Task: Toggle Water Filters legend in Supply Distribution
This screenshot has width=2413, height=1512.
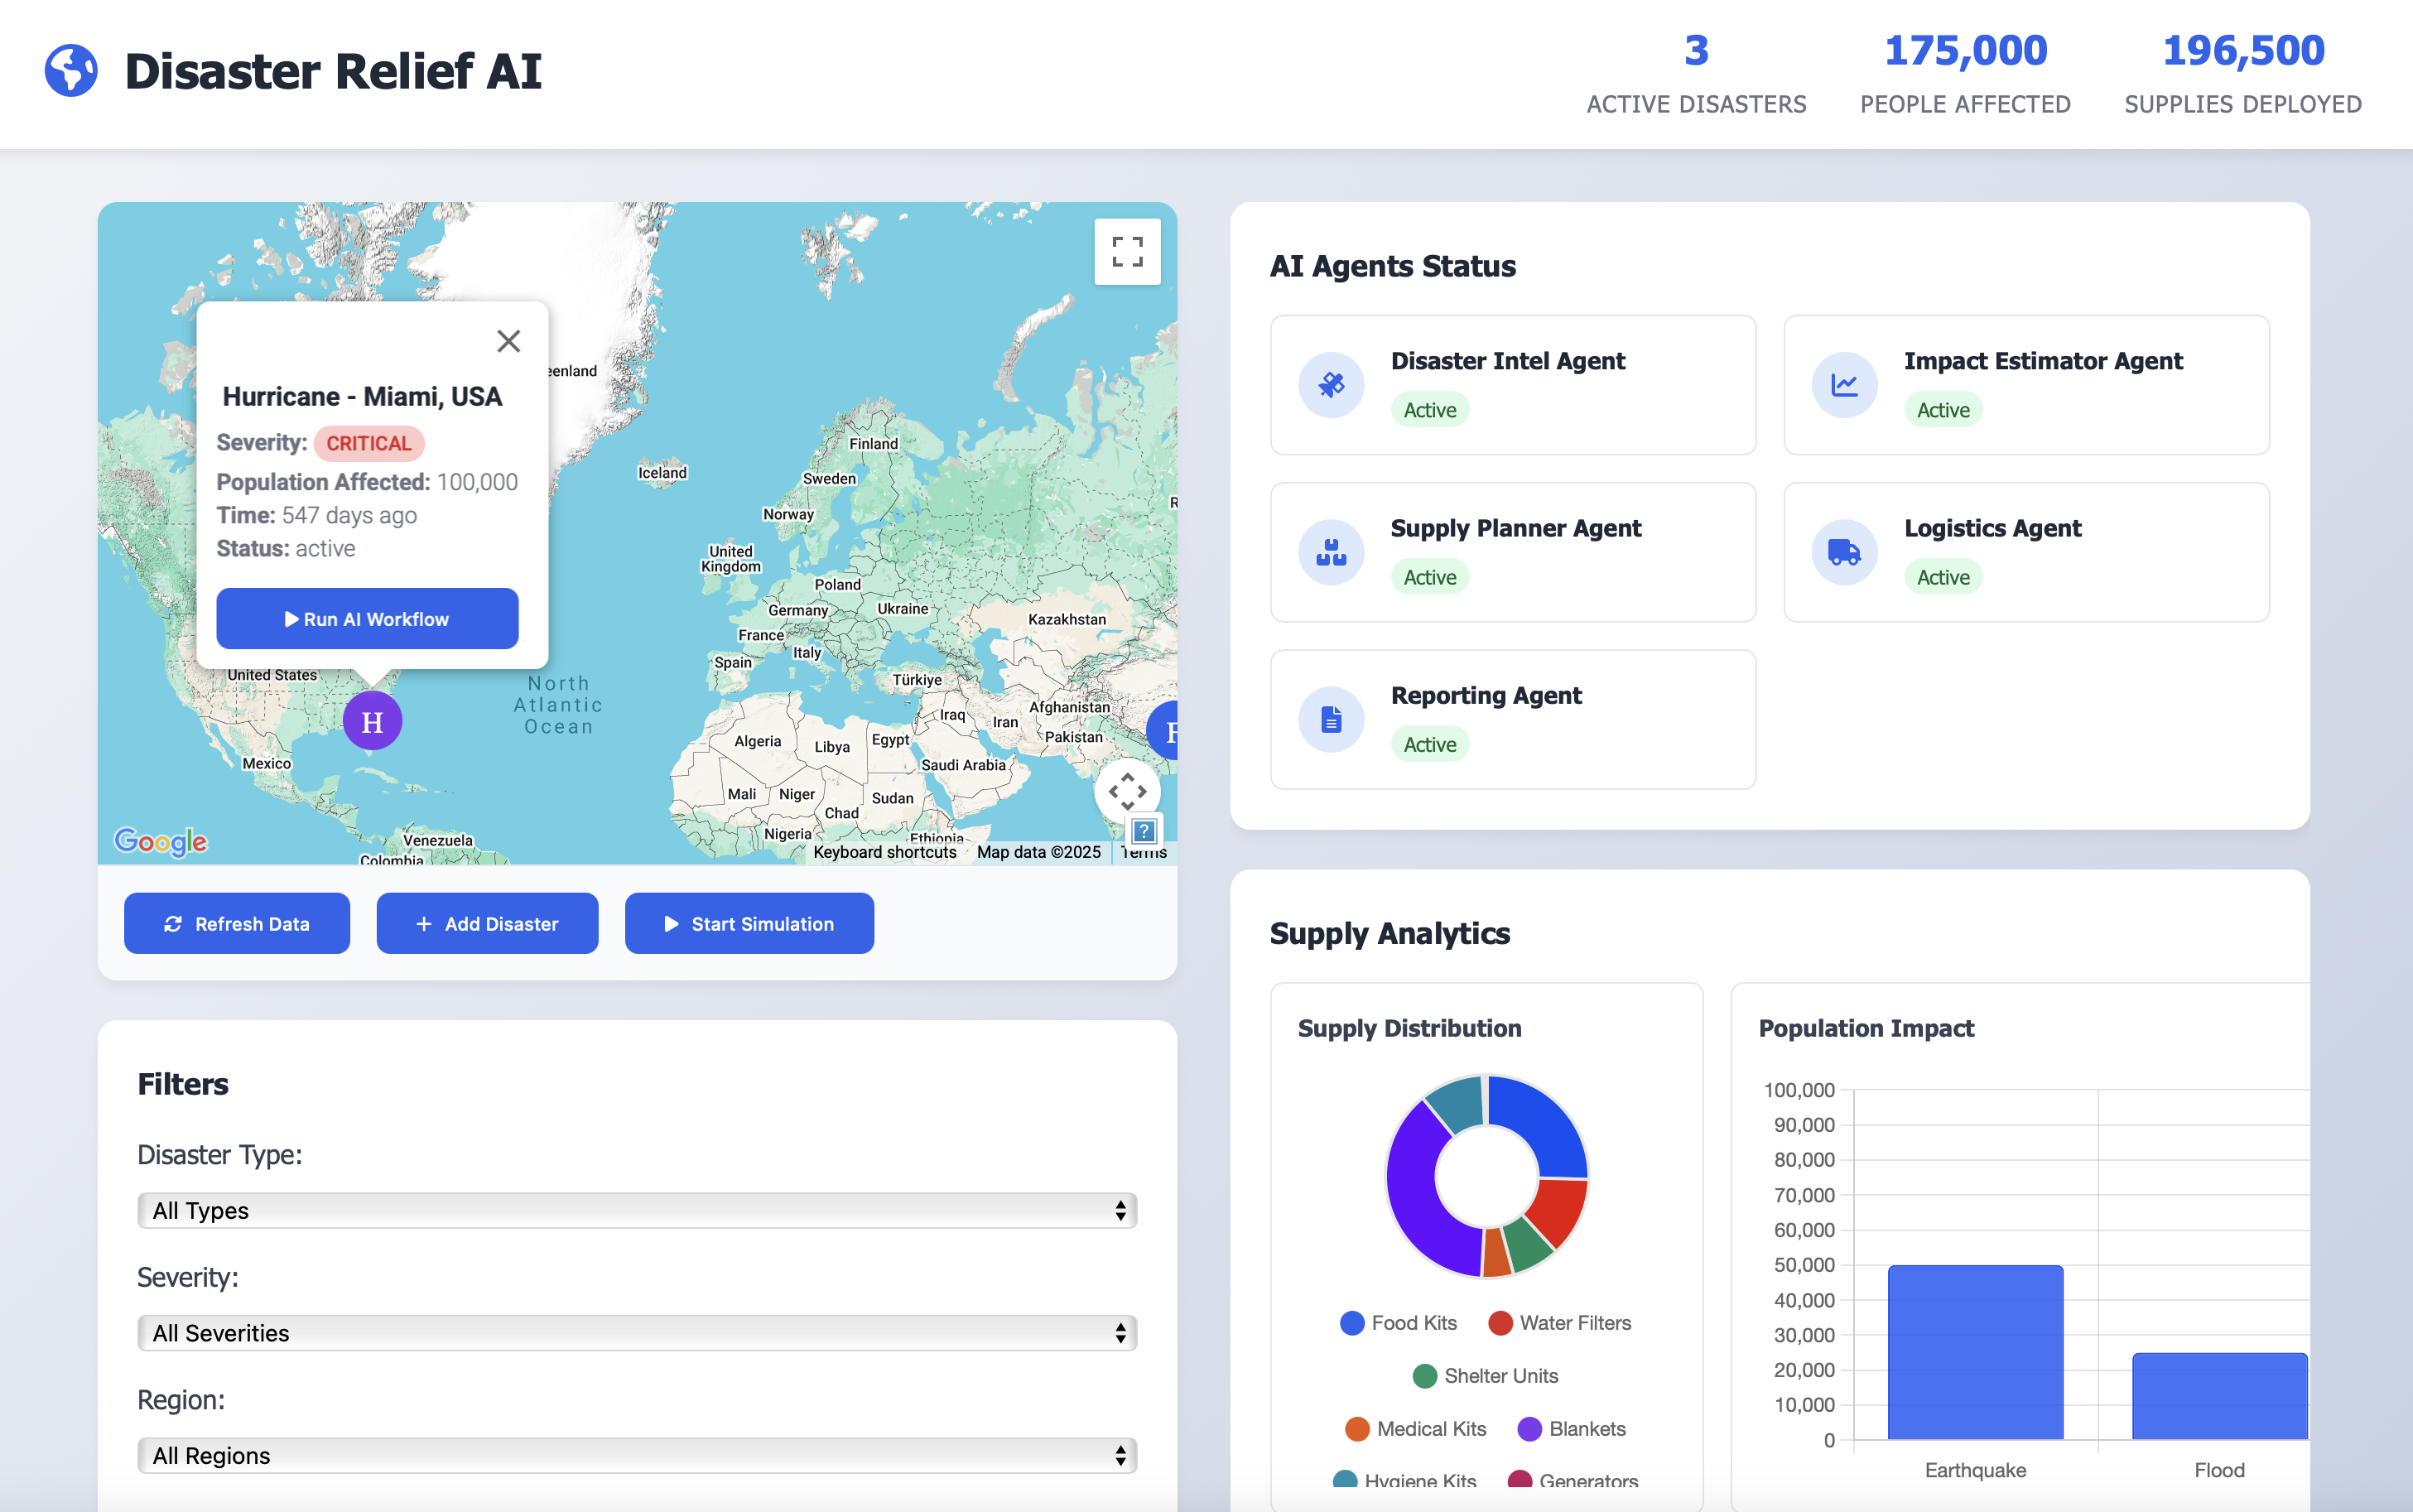Action: 1559,1323
